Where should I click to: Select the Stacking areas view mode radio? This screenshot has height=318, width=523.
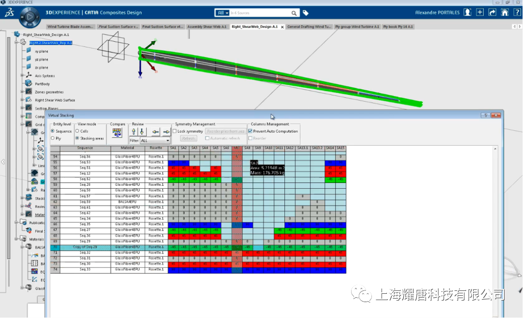click(77, 138)
